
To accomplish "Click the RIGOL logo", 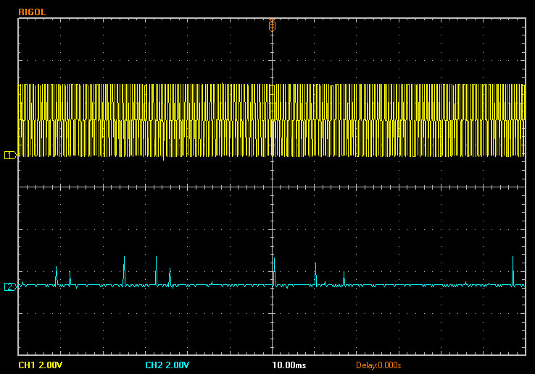I will click(30, 11).
